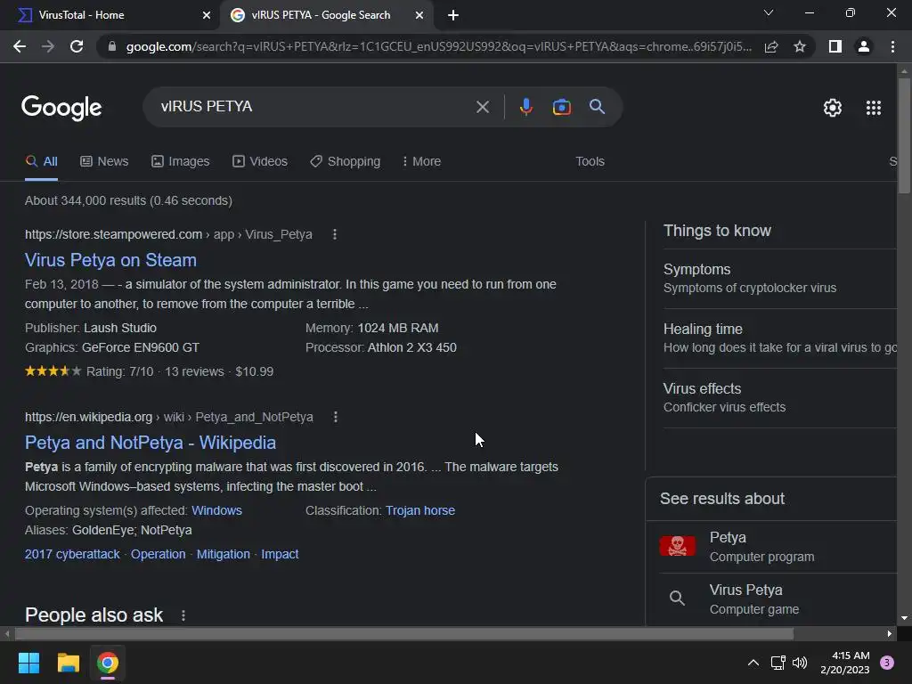This screenshot has height=684, width=912.
Task: Expand the More search filters
Action: pos(421,162)
